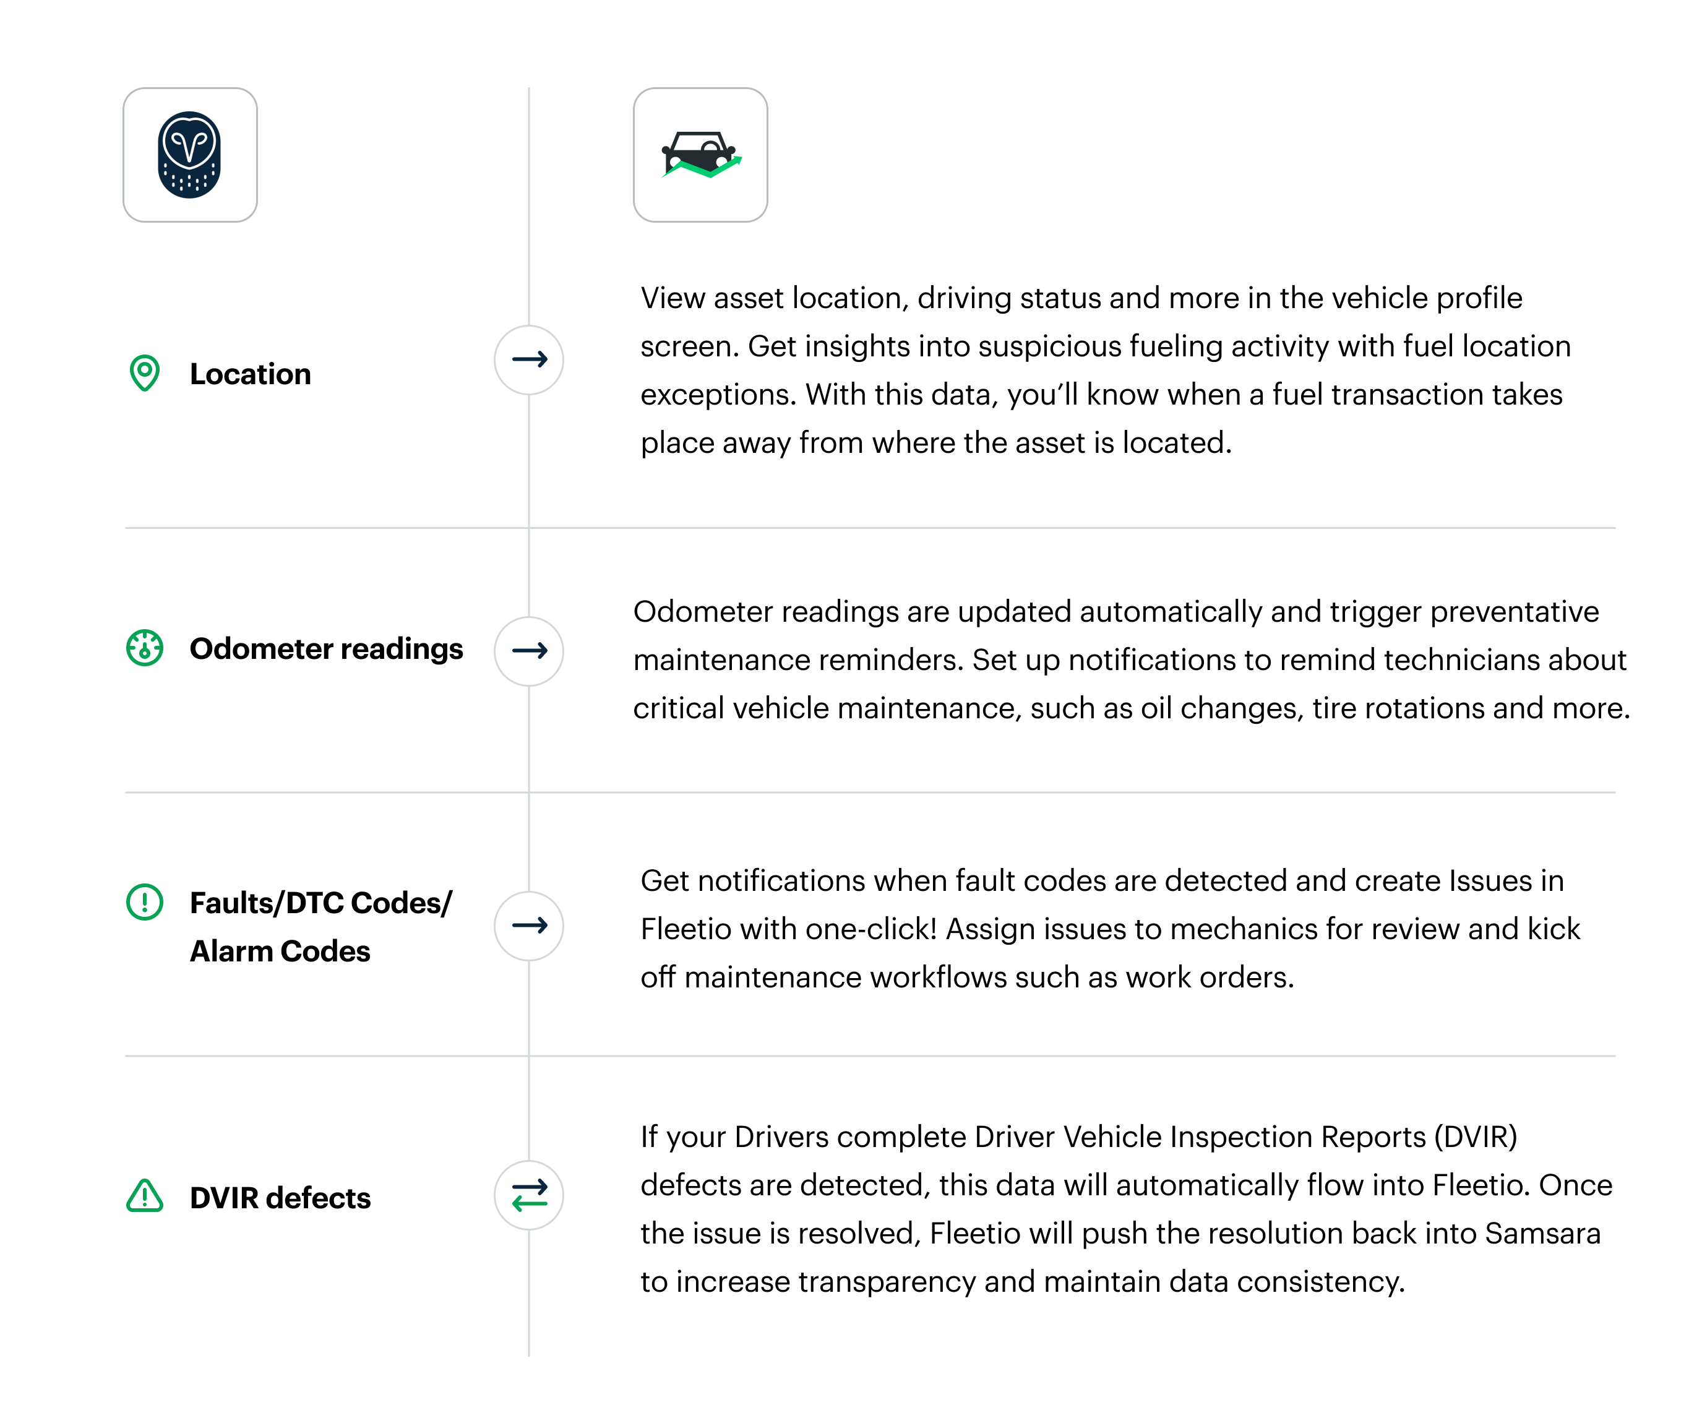Click the paragraph about viewing asset location
The height and width of the screenshot is (1405, 1702).
[x=1105, y=371]
